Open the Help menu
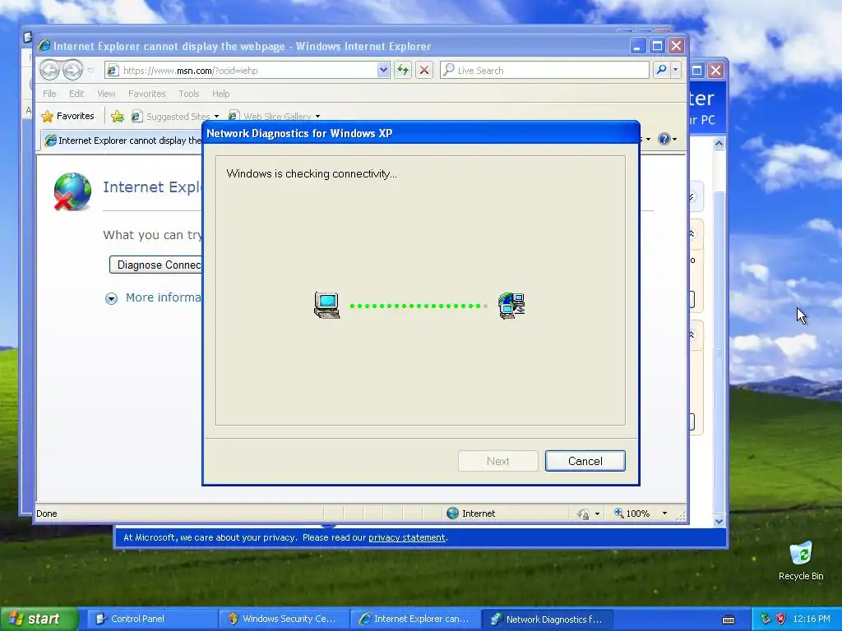Image resolution: width=842 pixels, height=631 pixels. click(x=220, y=94)
